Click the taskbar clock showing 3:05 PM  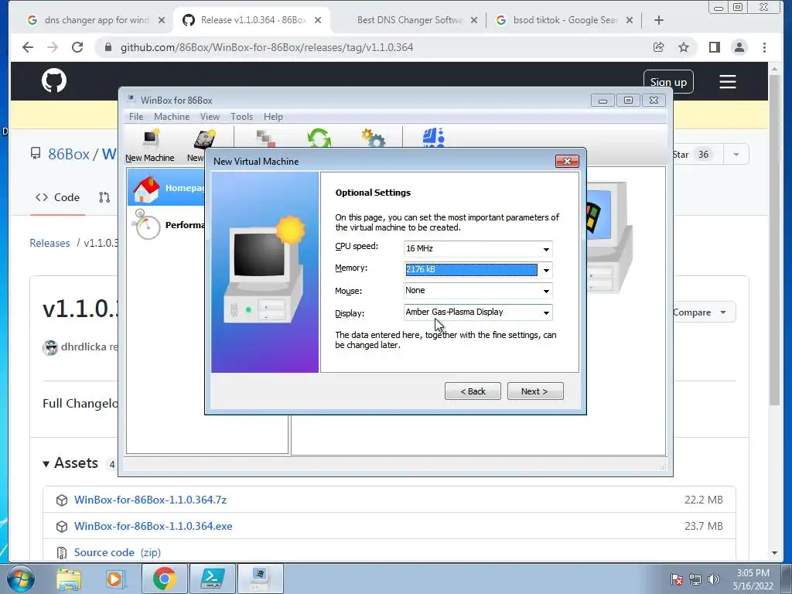click(x=753, y=579)
